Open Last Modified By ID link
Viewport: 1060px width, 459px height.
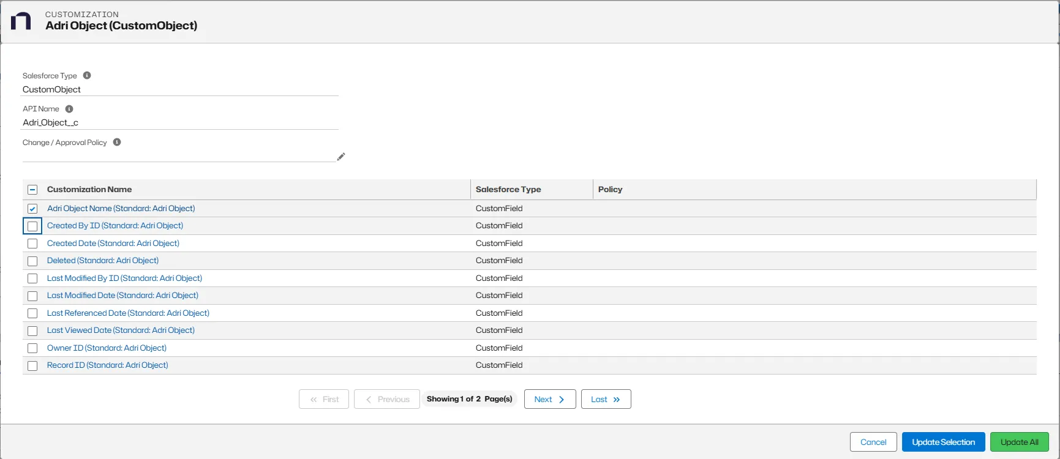[x=124, y=278]
